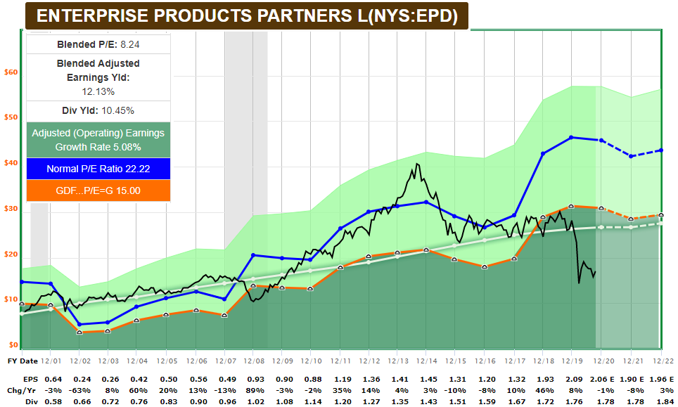Click the green Adjusted (Operating) Earnings Growth Rate box
Viewport: 678px width, 407px height.
coord(98,140)
